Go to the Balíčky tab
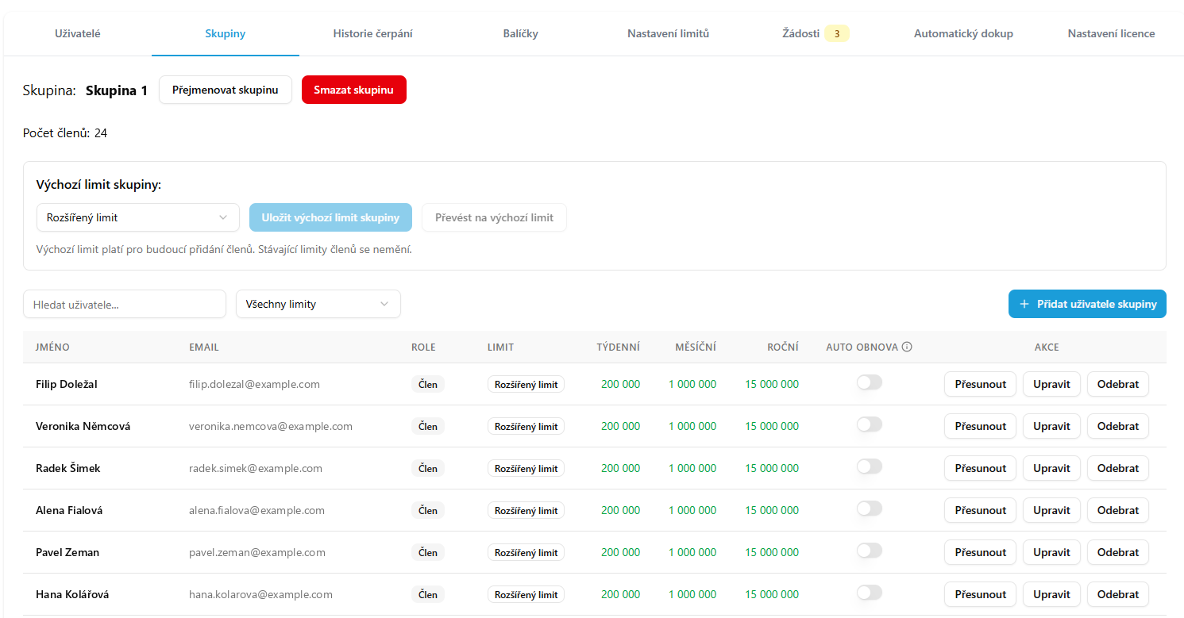The image size is (1184, 618). pyautogui.click(x=521, y=33)
